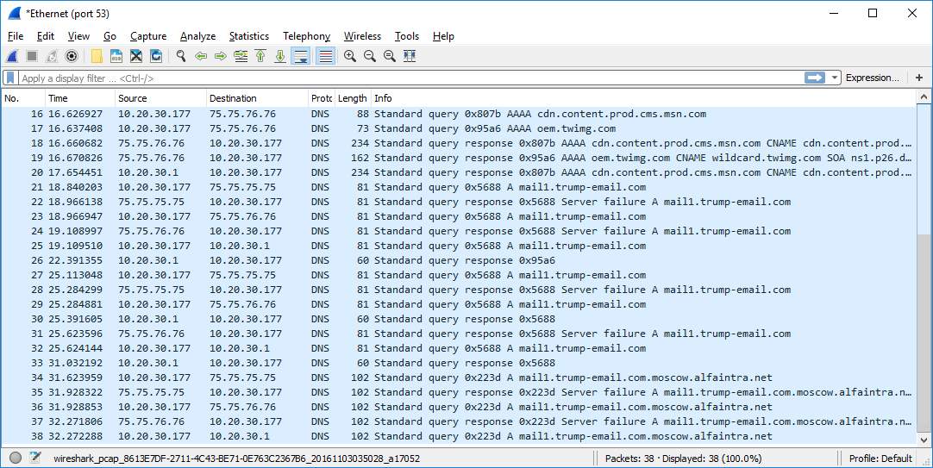Open the Analyze menu
Viewport: 933px width, 468px height.
(x=197, y=36)
